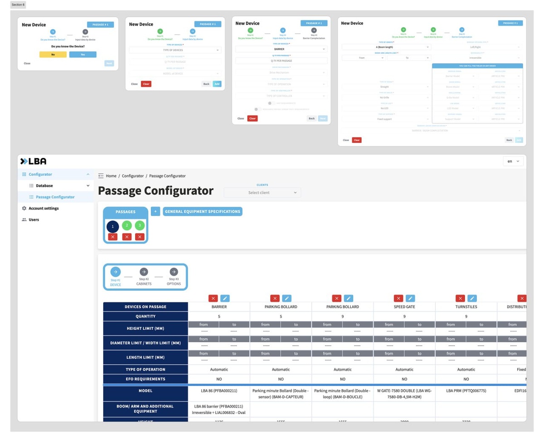This screenshot has width=544, height=442.
Task: Edit the Parking Bollard column with quantity 5
Action: 287,298
